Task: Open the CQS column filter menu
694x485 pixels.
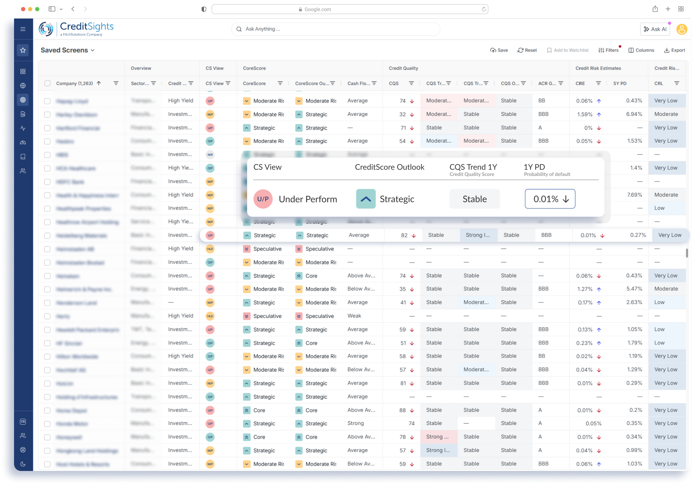Action: [411, 83]
